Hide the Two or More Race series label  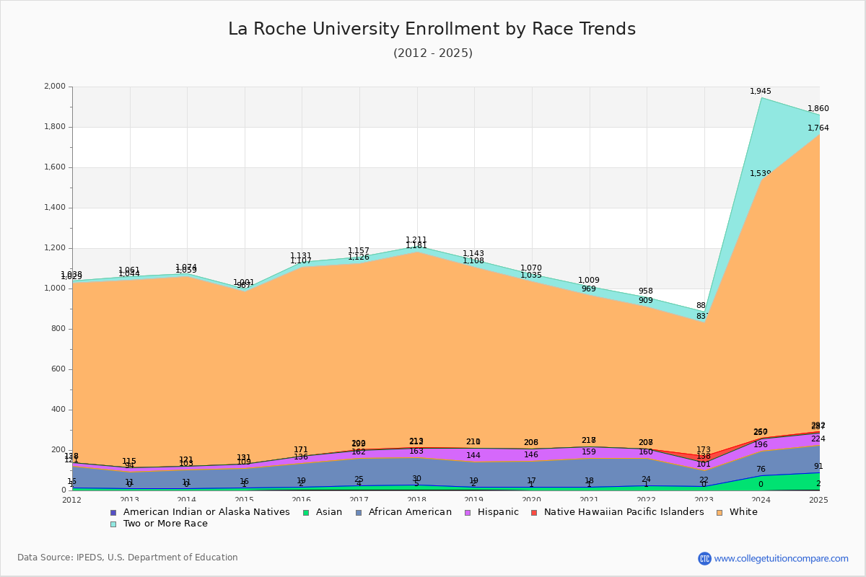tap(165, 524)
